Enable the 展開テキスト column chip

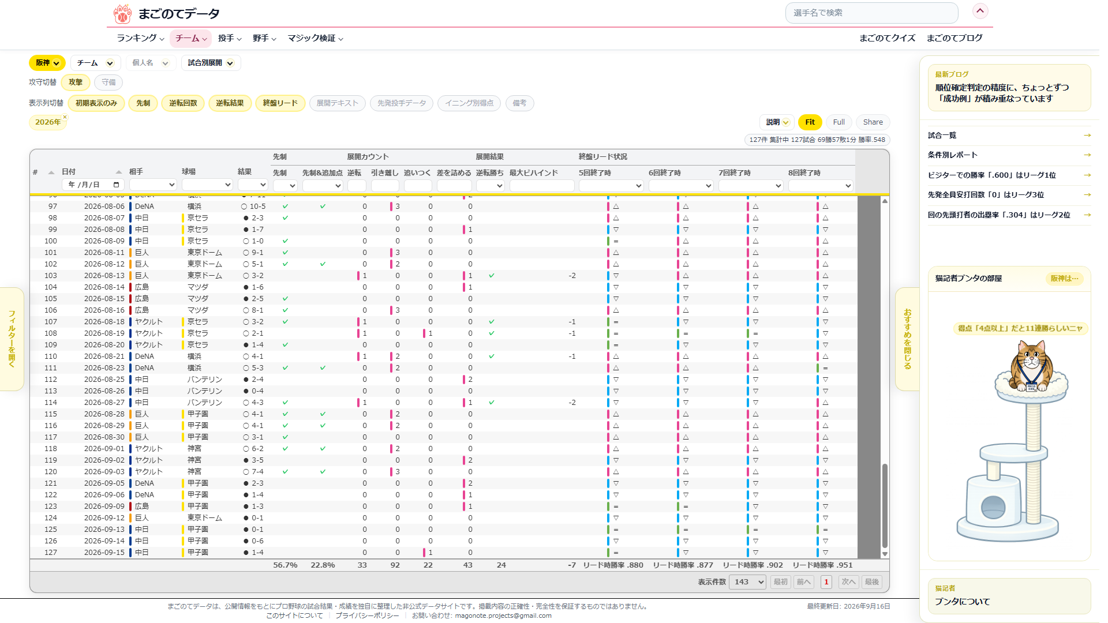pyautogui.click(x=338, y=103)
